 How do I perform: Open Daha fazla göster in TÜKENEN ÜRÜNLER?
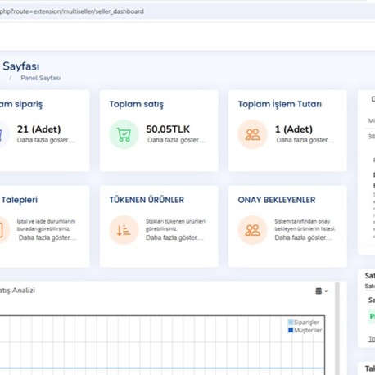point(174,237)
